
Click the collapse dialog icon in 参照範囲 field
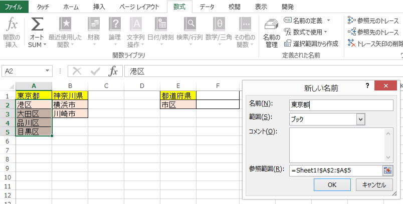pyautogui.click(x=388, y=170)
